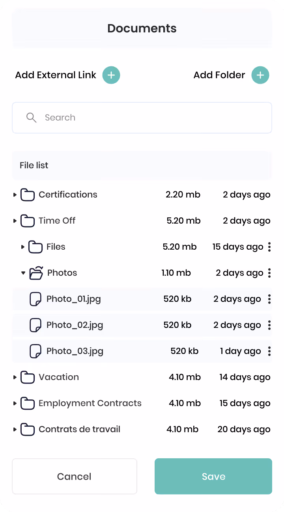Click the File list header
This screenshot has width=284, height=512.
click(142, 165)
